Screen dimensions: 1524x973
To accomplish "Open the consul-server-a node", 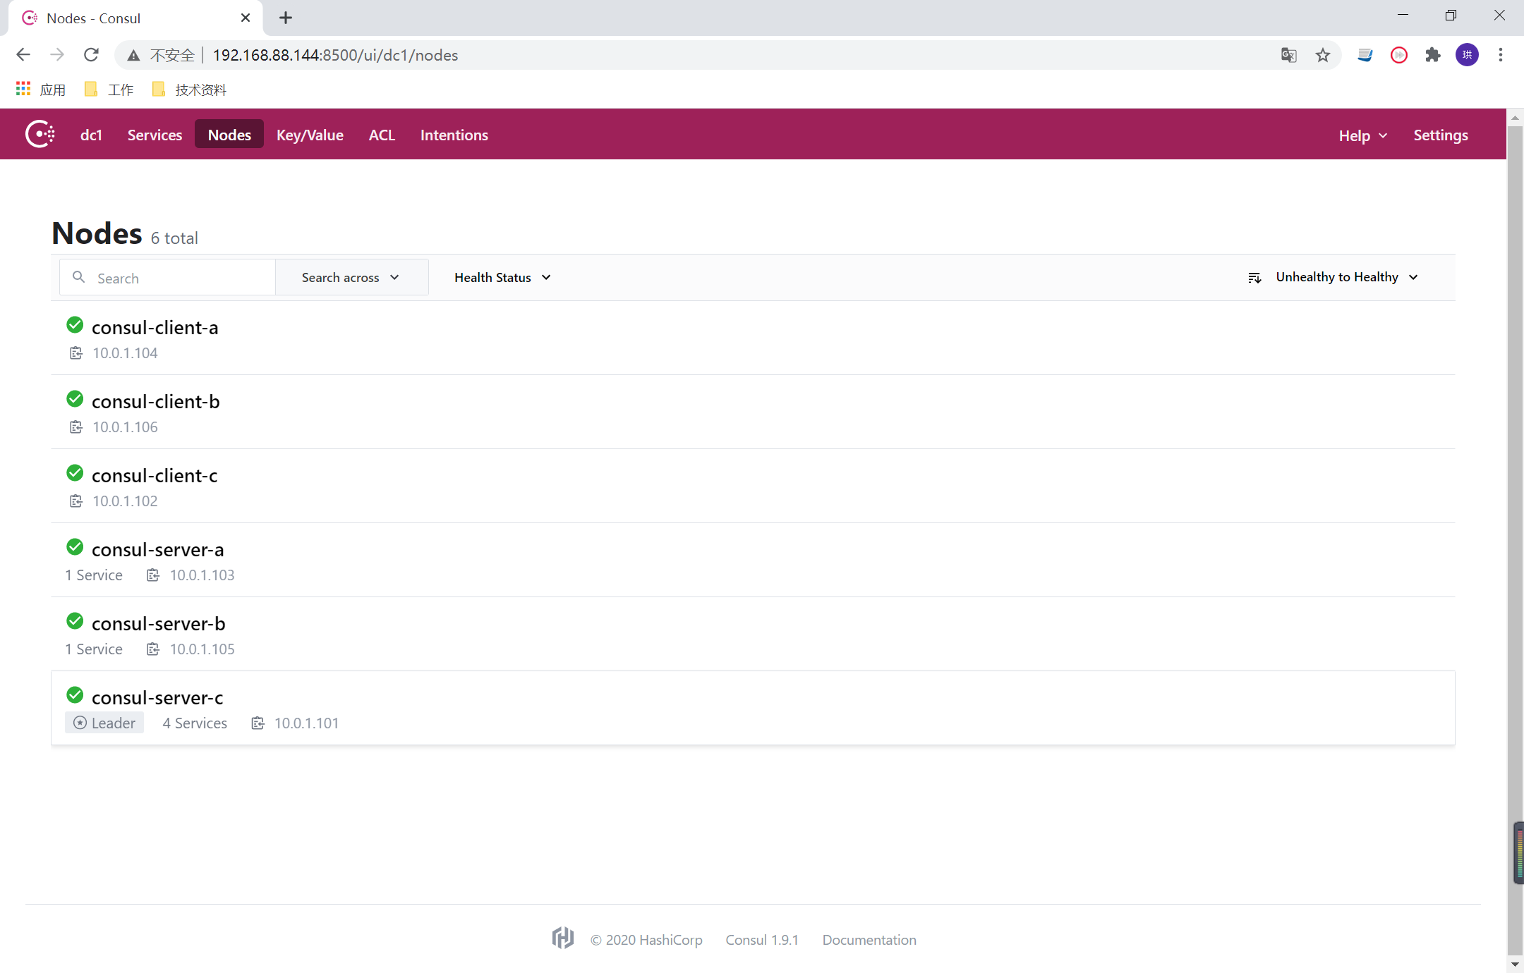I will pyautogui.click(x=157, y=550).
